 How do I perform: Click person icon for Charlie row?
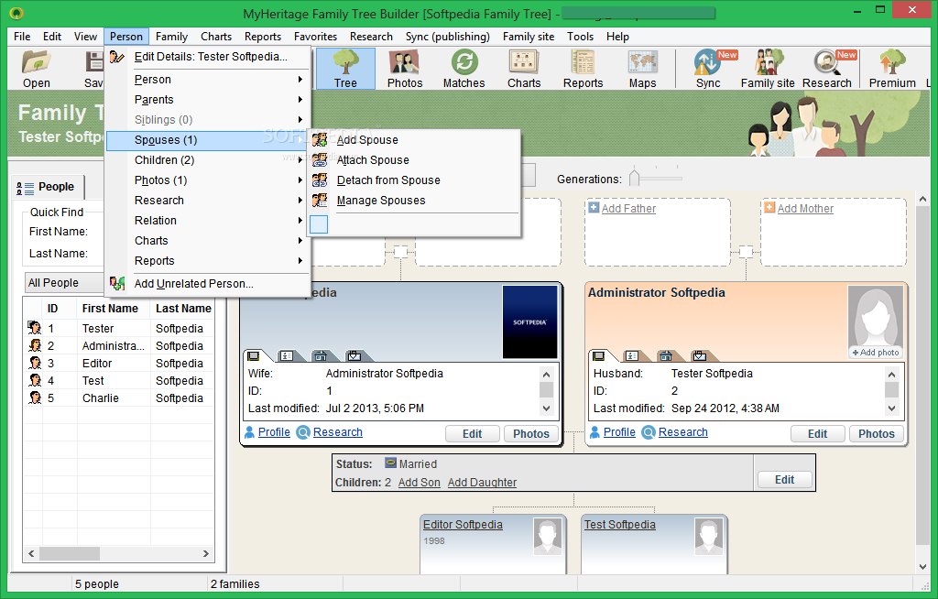pos(35,398)
